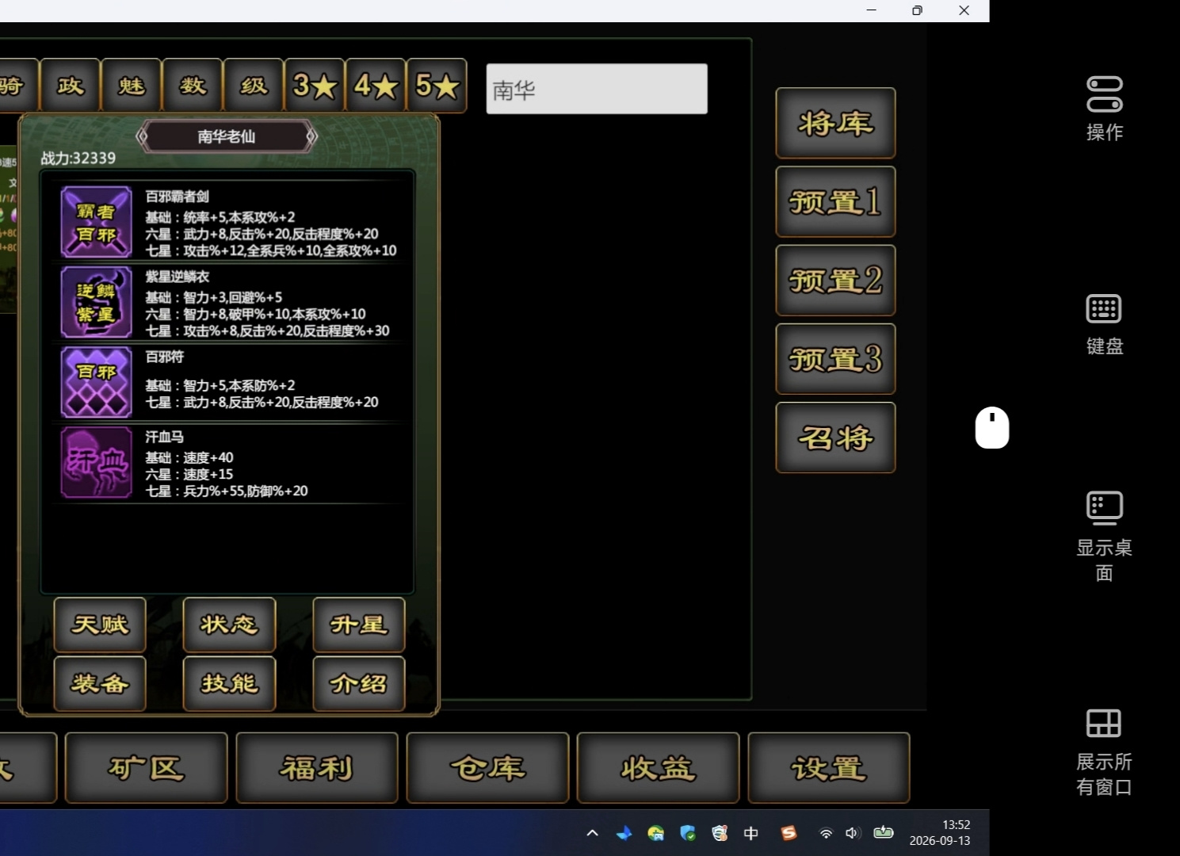
Task: Select the 预置1 preset button
Action: click(835, 201)
